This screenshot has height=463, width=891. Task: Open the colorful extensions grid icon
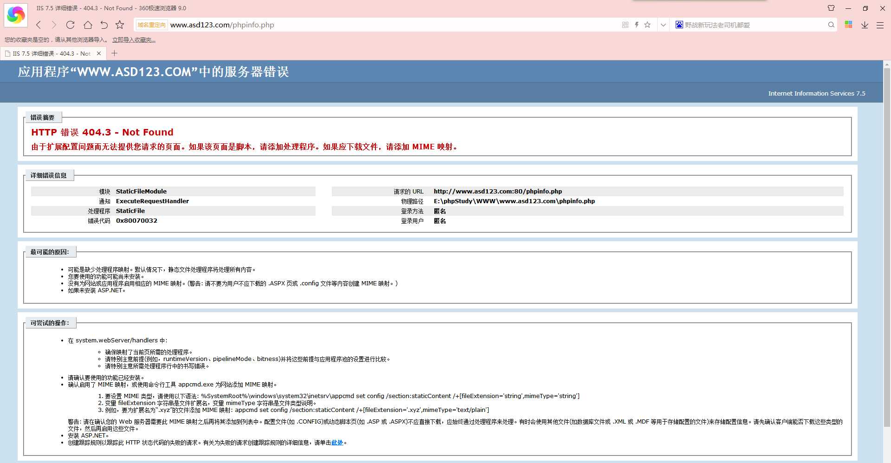[848, 25]
